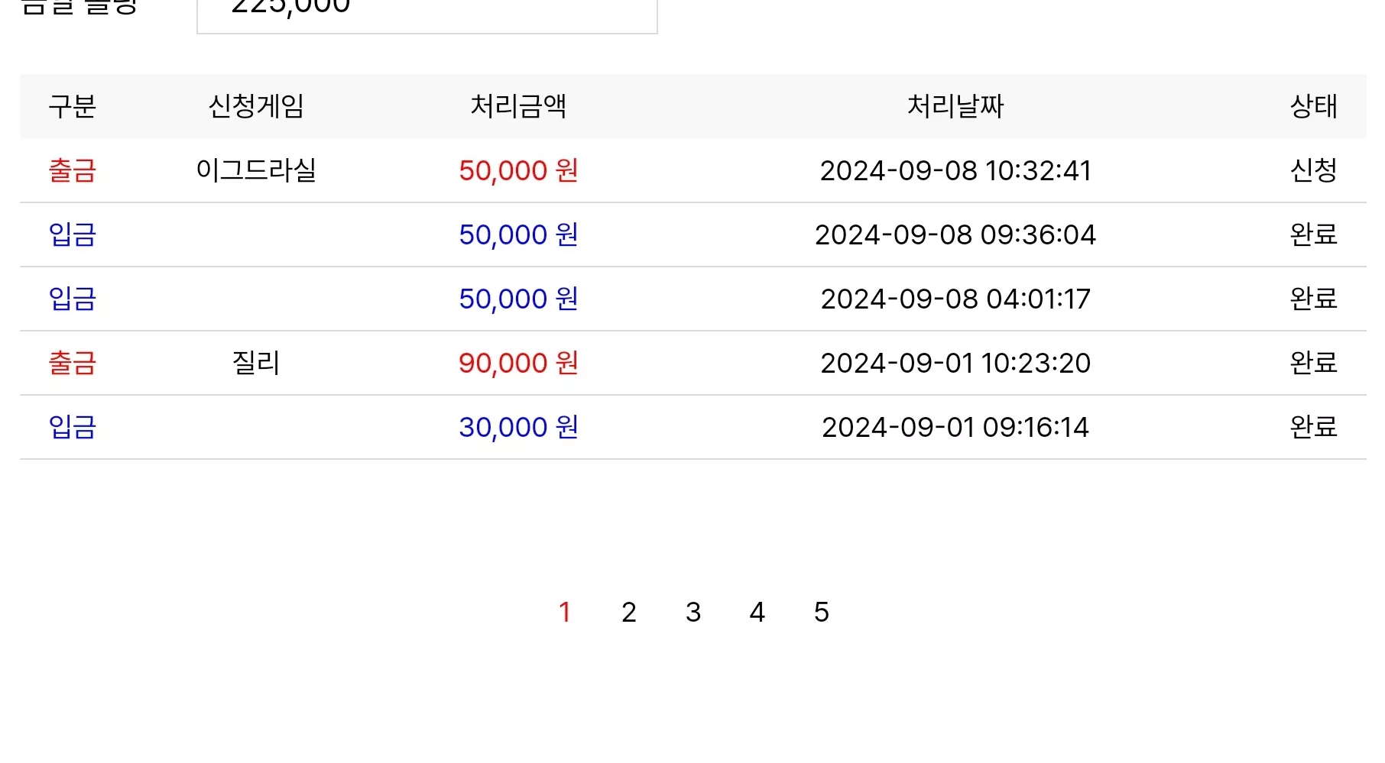
Task: Go to page 5 of history
Action: [x=822, y=612]
